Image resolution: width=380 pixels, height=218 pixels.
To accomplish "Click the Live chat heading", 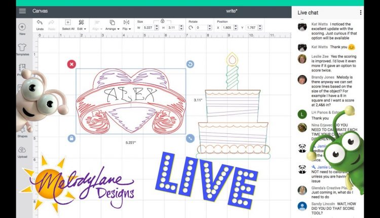I will click(308, 13).
